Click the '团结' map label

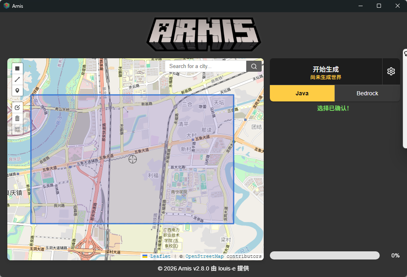point(256,127)
